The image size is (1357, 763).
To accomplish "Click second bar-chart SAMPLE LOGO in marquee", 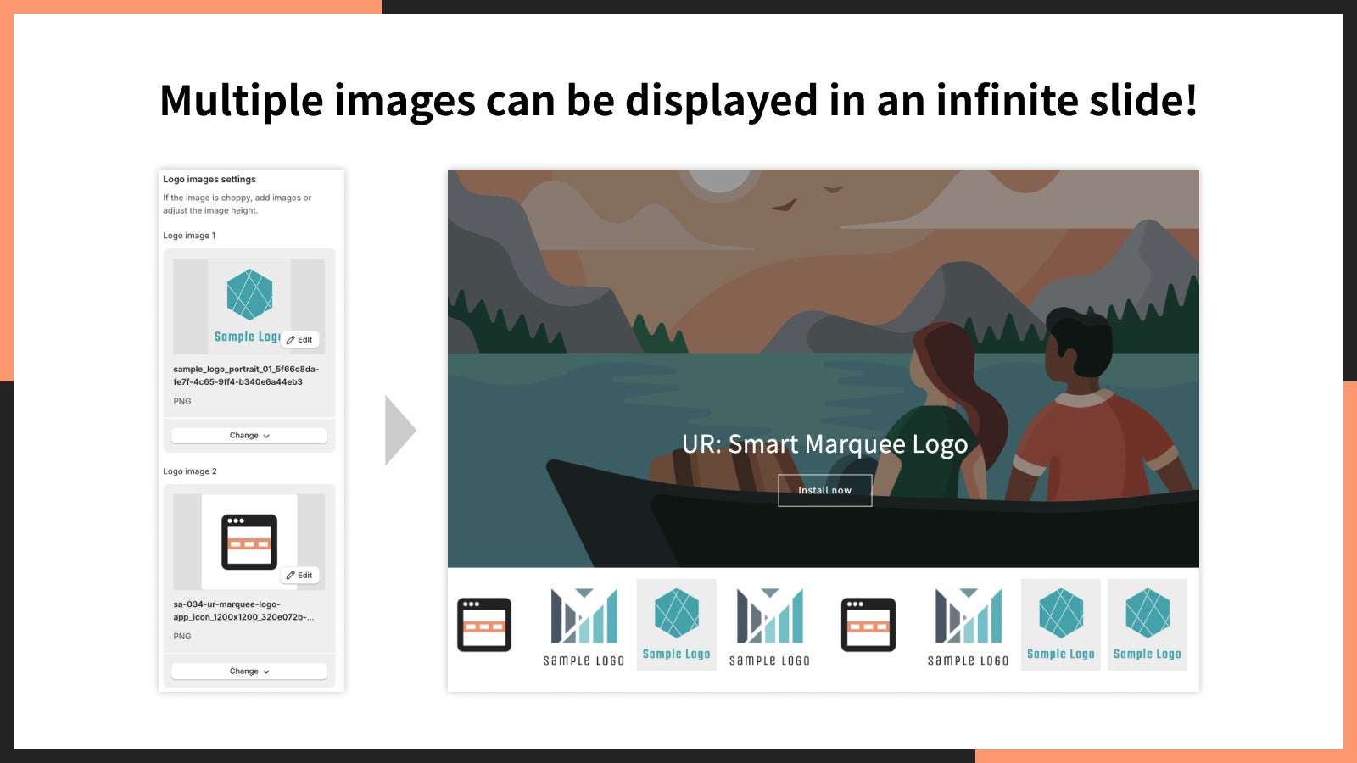I will 769,627.
